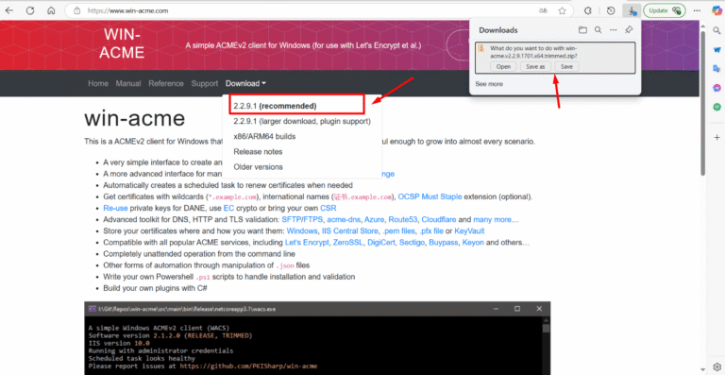Image resolution: width=725 pixels, height=375 pixels.
Task: Open the Support nav item
Action: [x=204, y=84]
